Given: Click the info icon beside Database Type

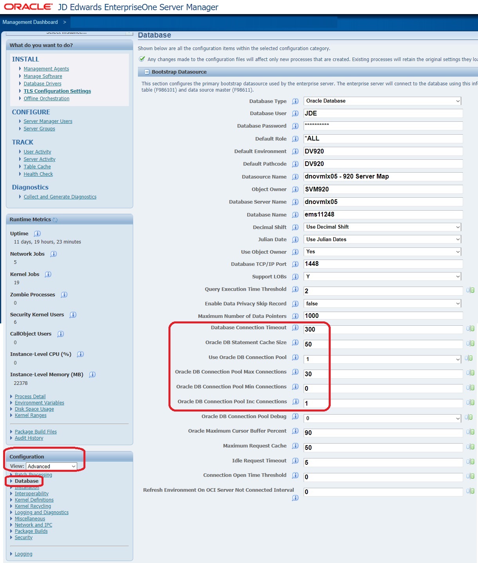Looking at the screenshot, I should click(x=295, y=101).
